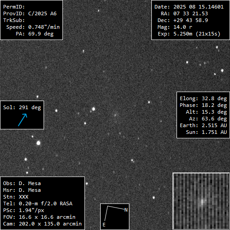Click the Speed 0.748"/min value

pos(44,27)
